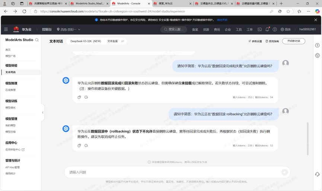Go to 首页 in sidebar
Viewport: 322px width, 191px height.
coord(8,50)
